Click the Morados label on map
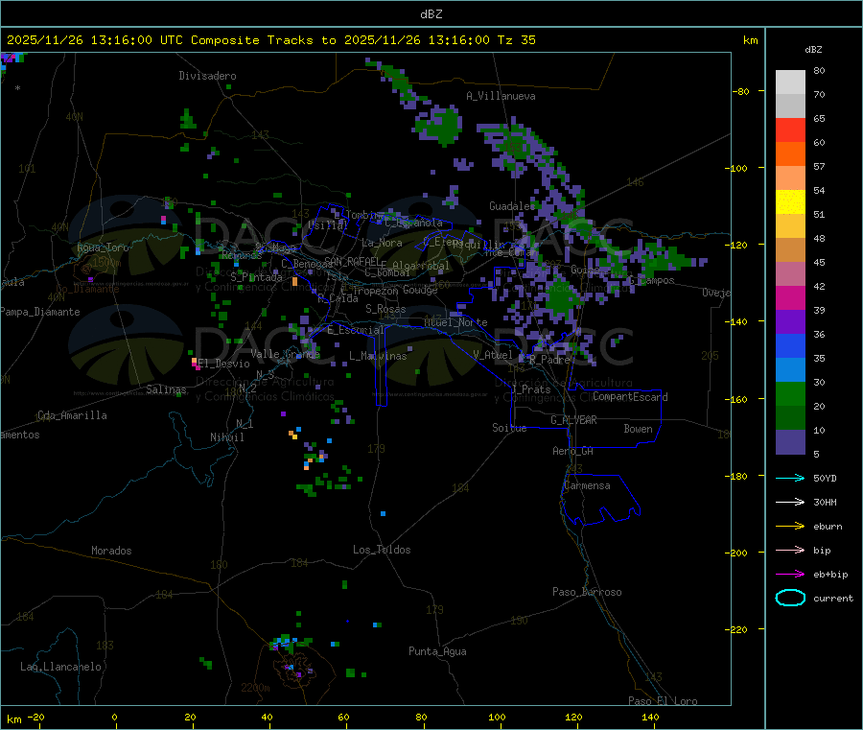This screenshot has width=863, height=730. tap(111, 551)
